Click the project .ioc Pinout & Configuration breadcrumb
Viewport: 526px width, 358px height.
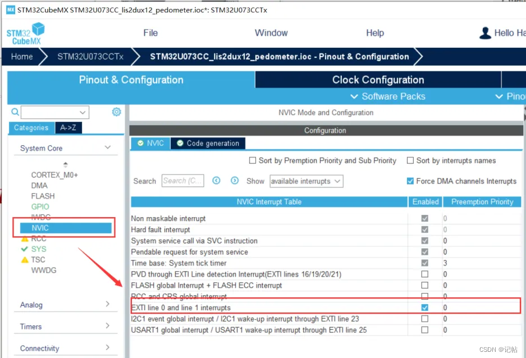(x=280, y=57)
